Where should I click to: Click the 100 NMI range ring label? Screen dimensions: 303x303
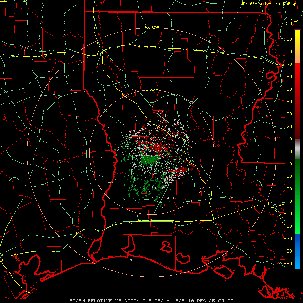point(151,28)
